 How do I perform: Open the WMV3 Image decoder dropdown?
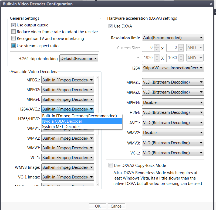pos(67,167)
